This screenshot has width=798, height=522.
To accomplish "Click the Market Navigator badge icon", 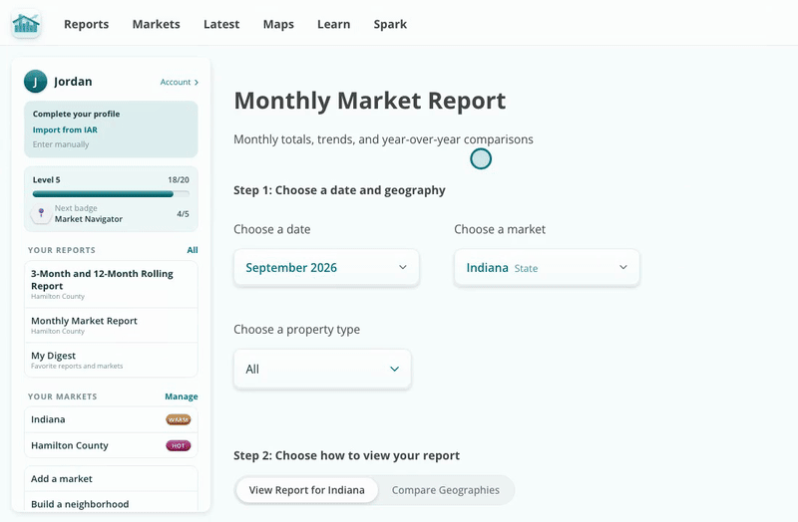I will click(41, 213).
